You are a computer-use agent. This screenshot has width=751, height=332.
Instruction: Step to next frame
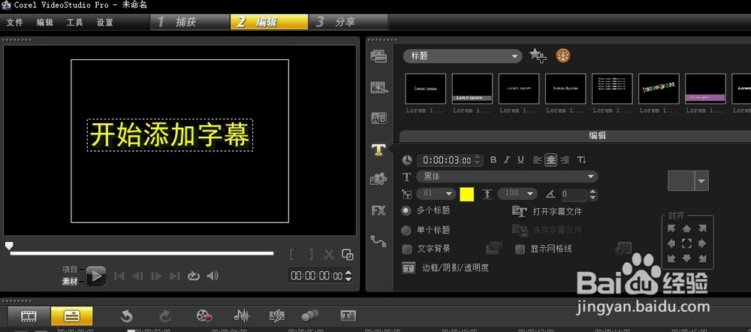point(156,276)
